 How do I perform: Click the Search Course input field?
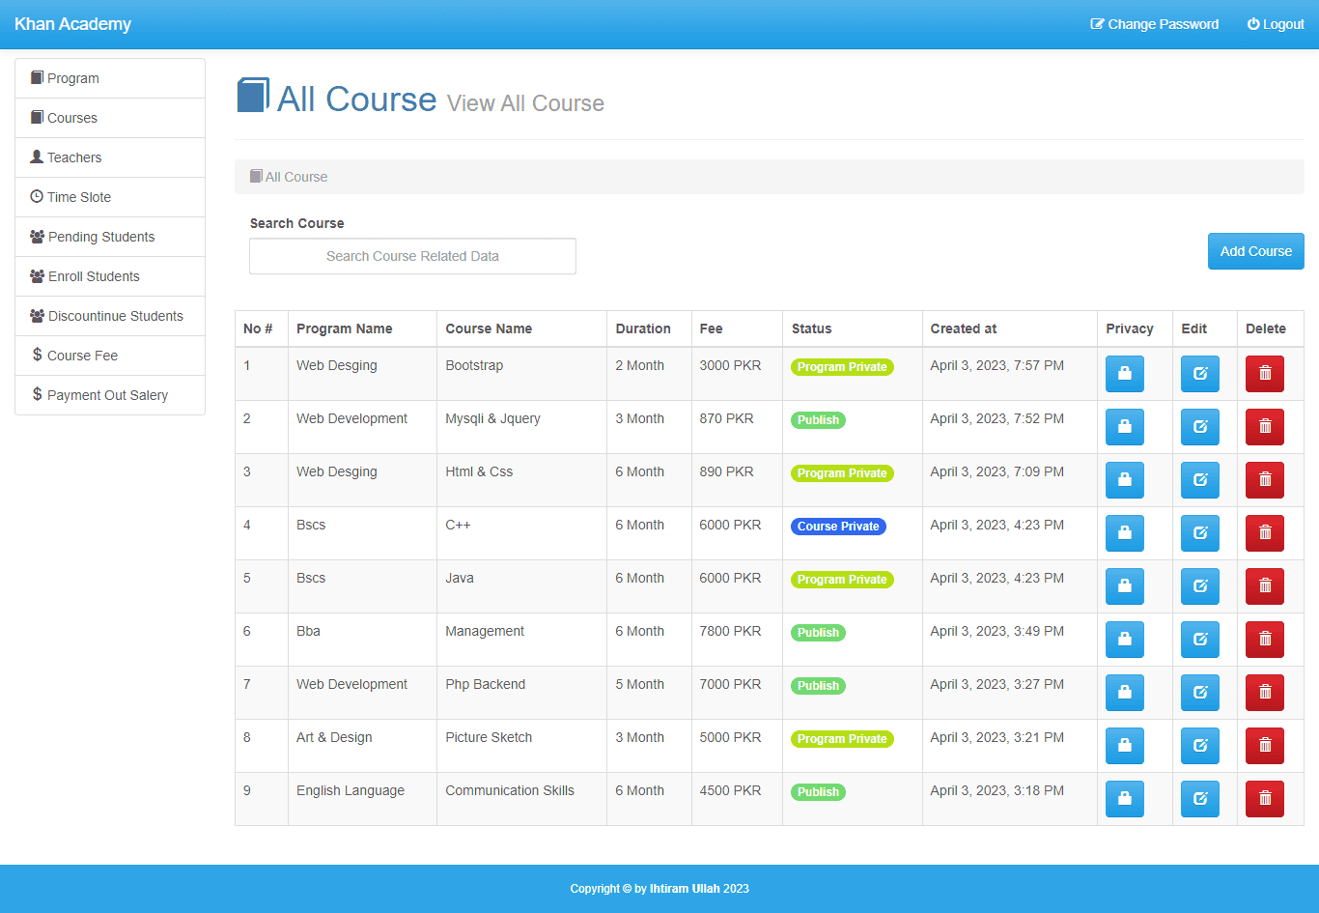(412, 256)
